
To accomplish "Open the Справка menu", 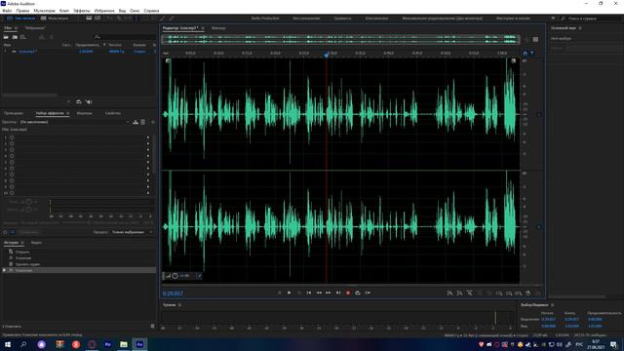I will pyautogui.click(x=151, y=11).
